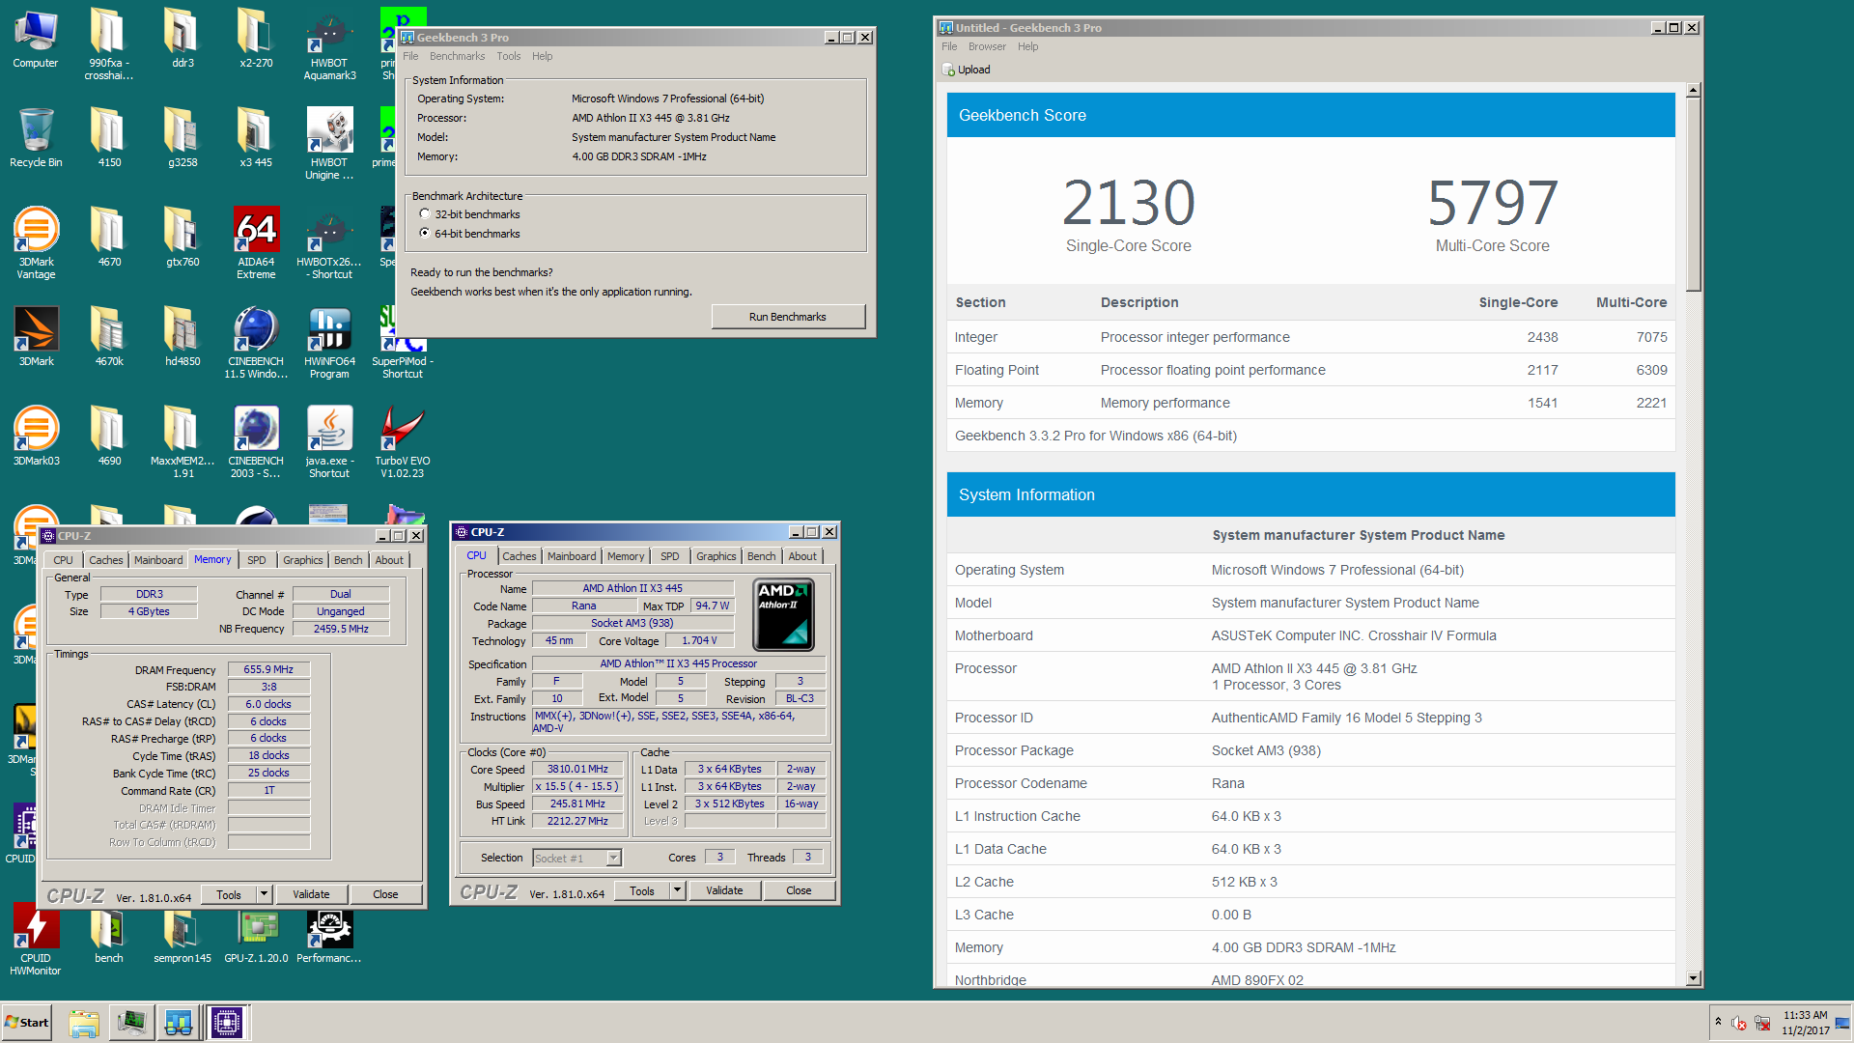The height and width of the screenshot is (1043, 1854).
Task: Launch HWBOTx265 shortcut icon
Action: 329,241
